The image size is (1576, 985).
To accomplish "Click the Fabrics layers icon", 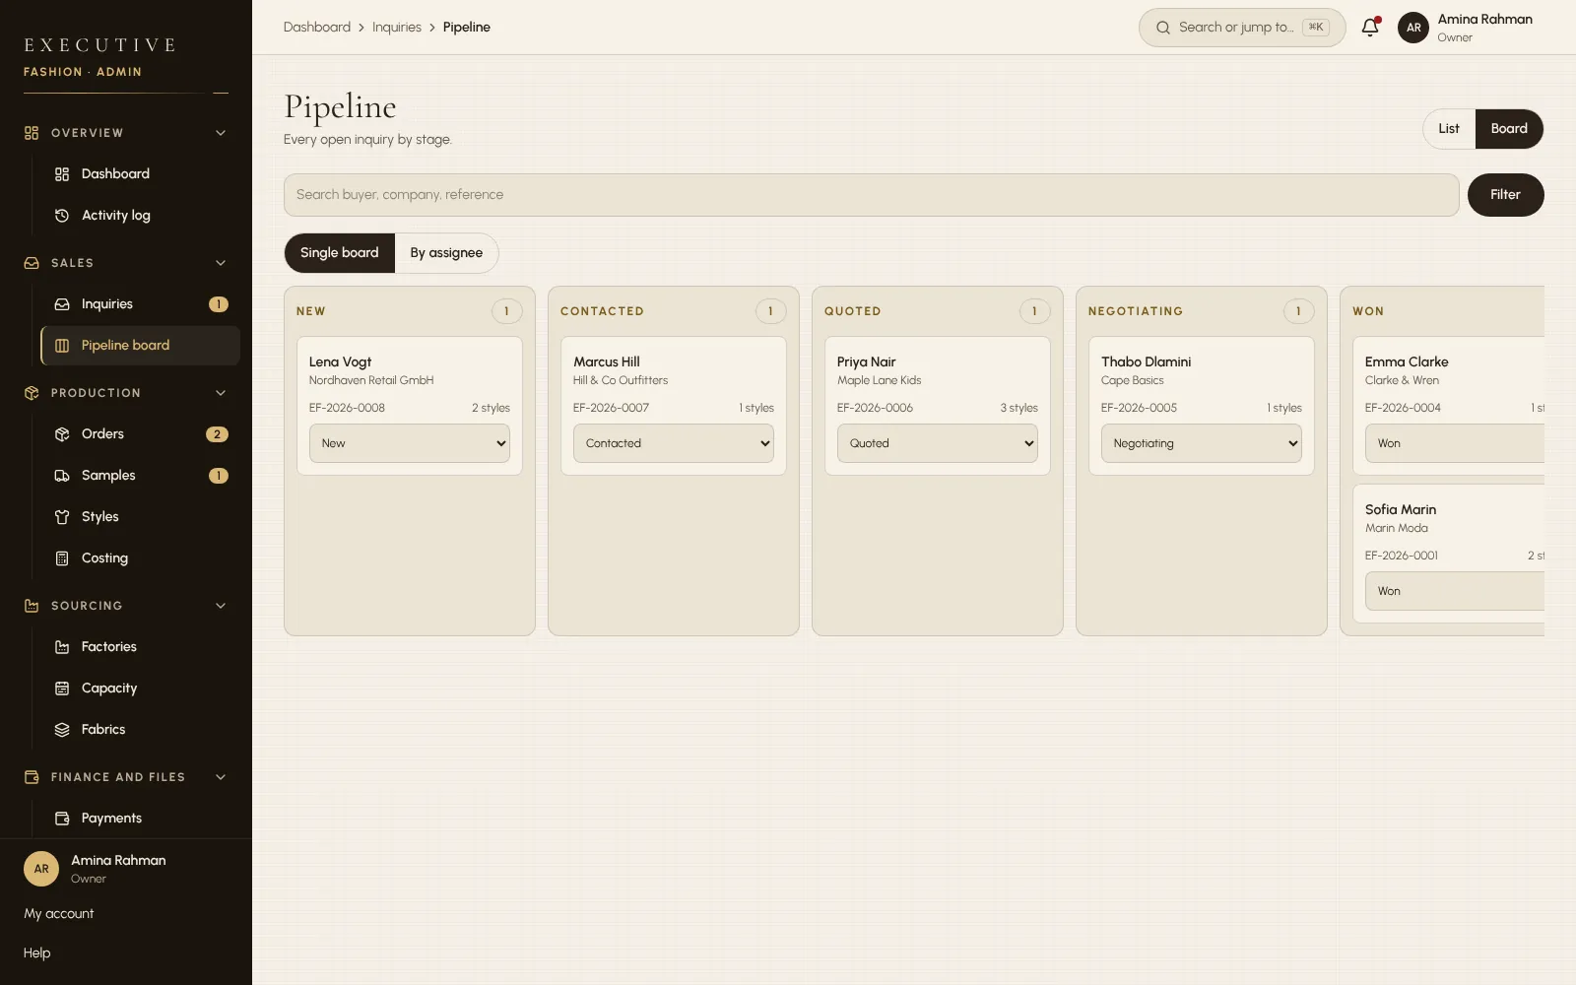I will click(x=62, y=730).
